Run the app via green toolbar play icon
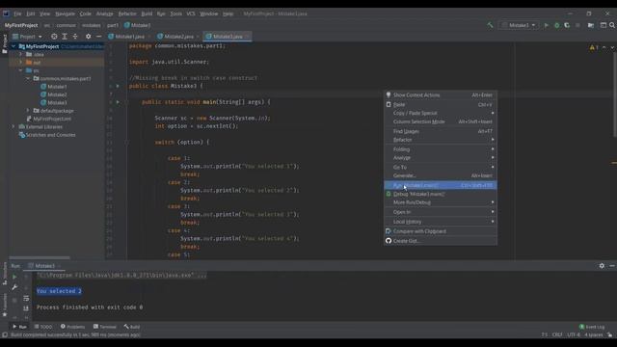617x347 pixels. coord(547,25)
